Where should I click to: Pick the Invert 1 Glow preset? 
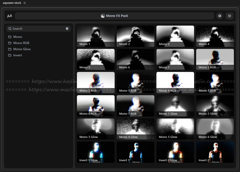pos(96,152)
